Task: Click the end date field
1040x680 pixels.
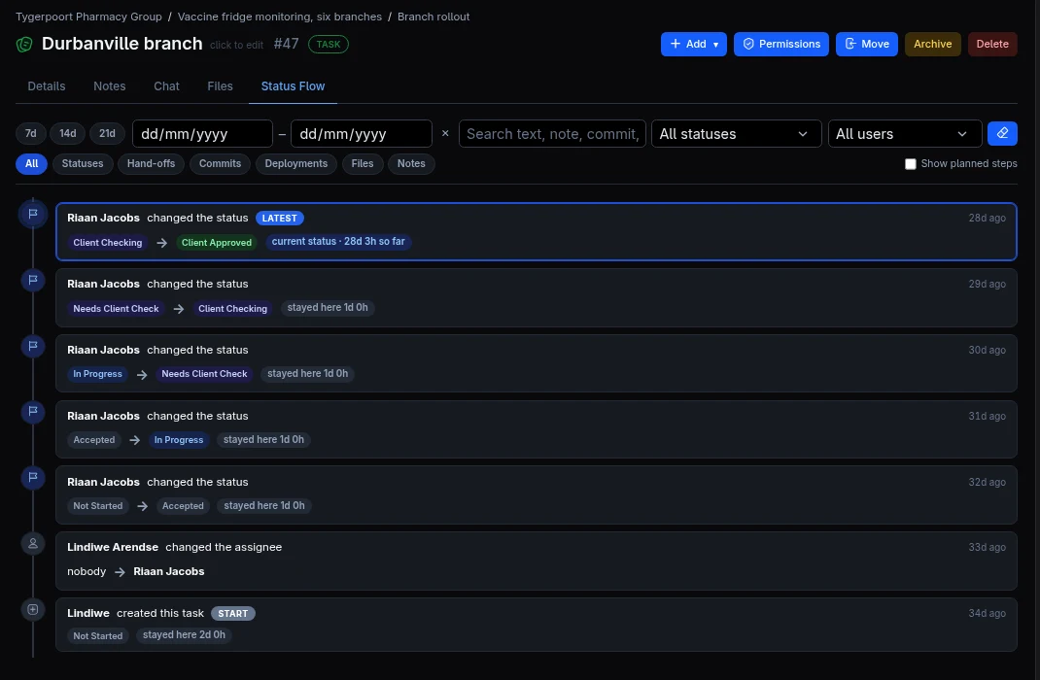Action: (362, 133)
